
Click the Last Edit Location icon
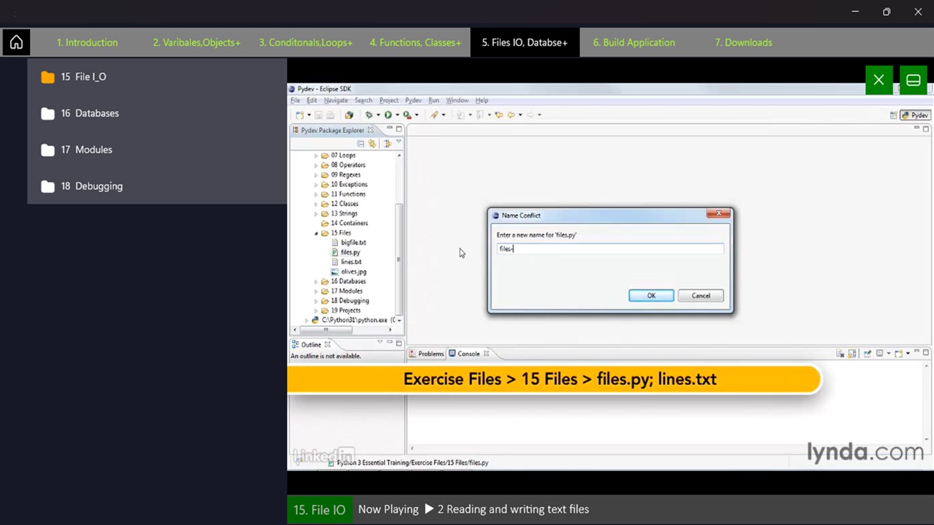[x=499, y=115]
